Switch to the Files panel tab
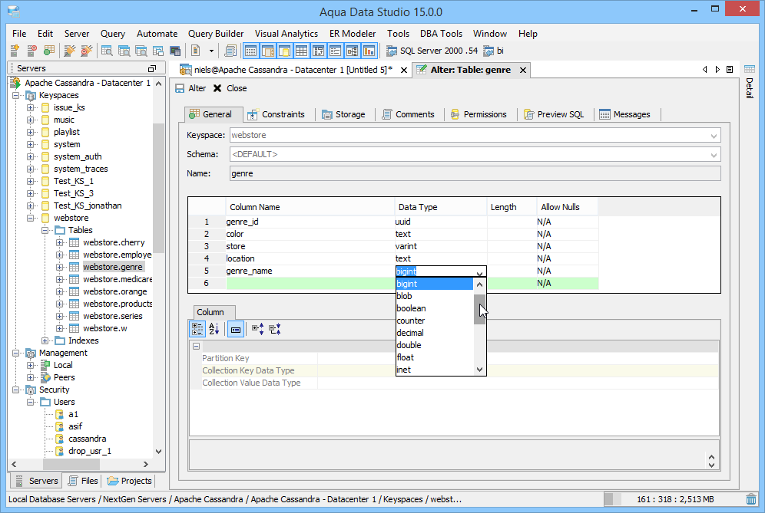Screen dimensions: 765x513 point(83,481)
